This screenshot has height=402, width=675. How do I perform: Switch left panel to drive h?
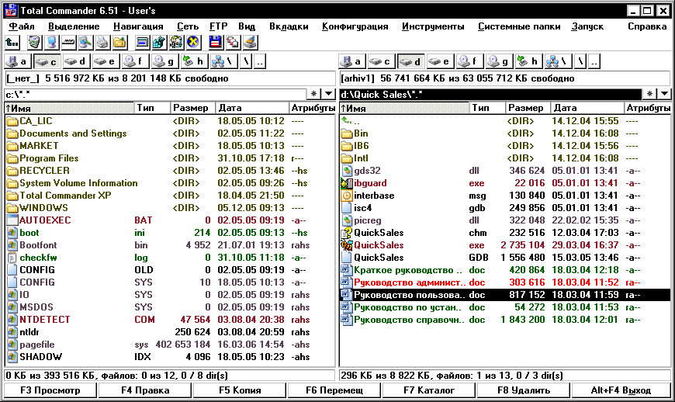click(x=193, y=61)
